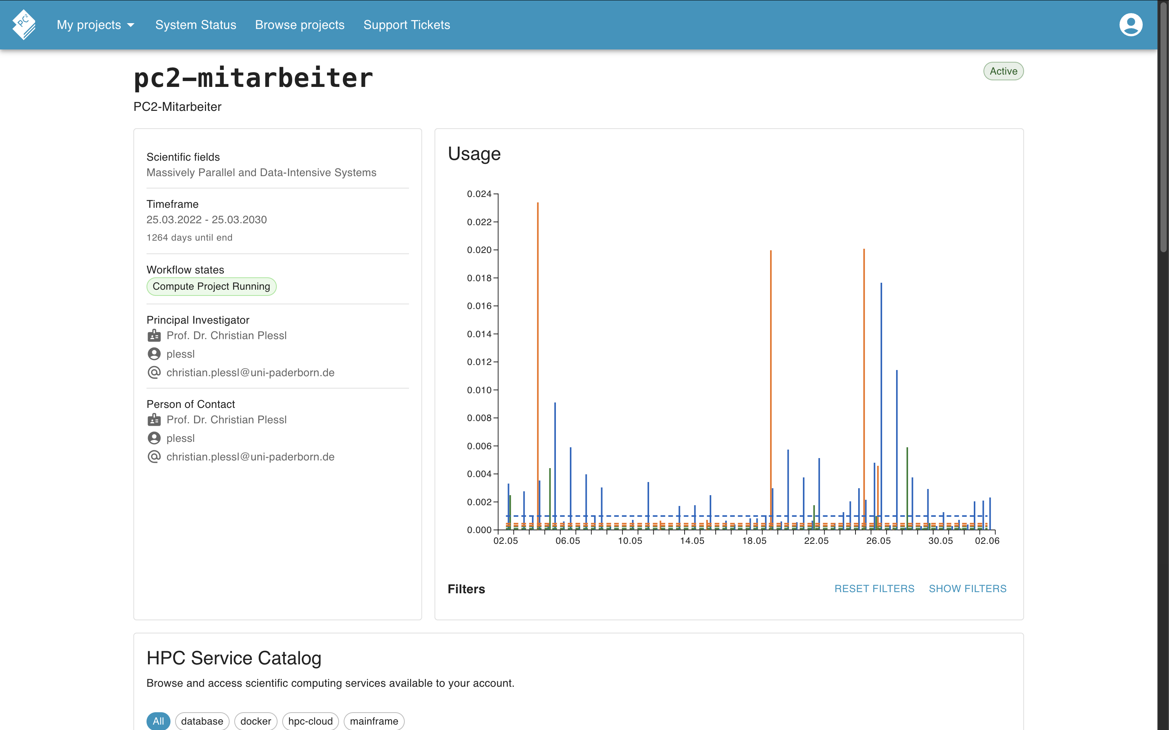Screen dimensions: 1169x730
Task: Click the pc2-mitarbeiter project title
Action: pyautogui.click(x=253, y=77)
